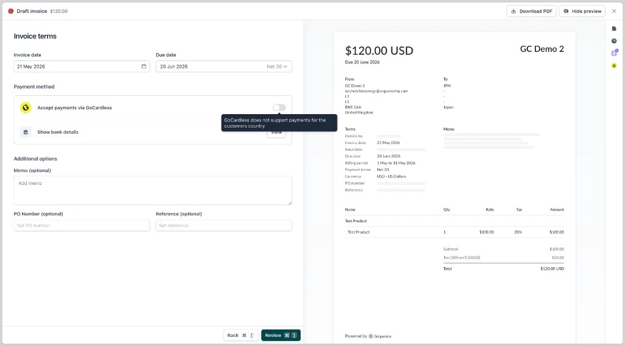The width and height of the screenshot is (625, 346).
Task: Click the Set reference field
Action: (223, 226)
